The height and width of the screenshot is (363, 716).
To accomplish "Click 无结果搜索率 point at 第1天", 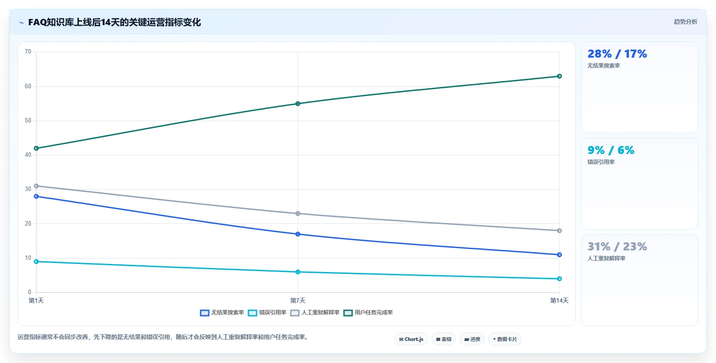I will pos(36,196).
